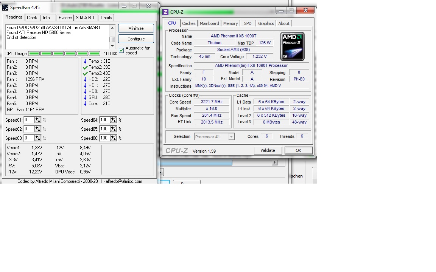Click the '+12V: 12,22V' voltage reading
The image size is (436, 272).
[x=25, y=172]
